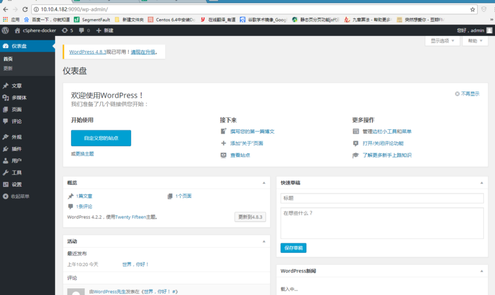495x295 pixels.
Task: Open the SegmentFault bookmark
Action: [92, 20]
